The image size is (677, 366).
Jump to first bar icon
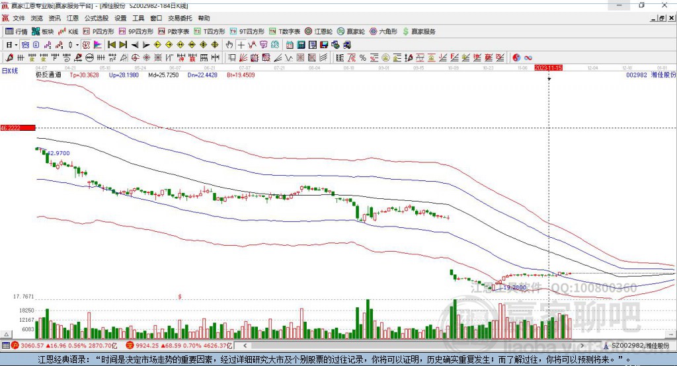(112, 45)
